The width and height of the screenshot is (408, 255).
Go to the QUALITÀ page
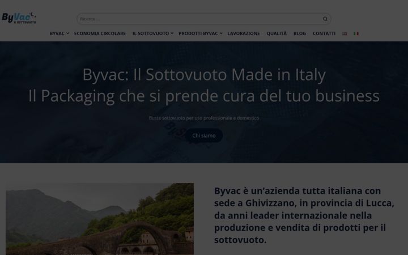(277, 33)
